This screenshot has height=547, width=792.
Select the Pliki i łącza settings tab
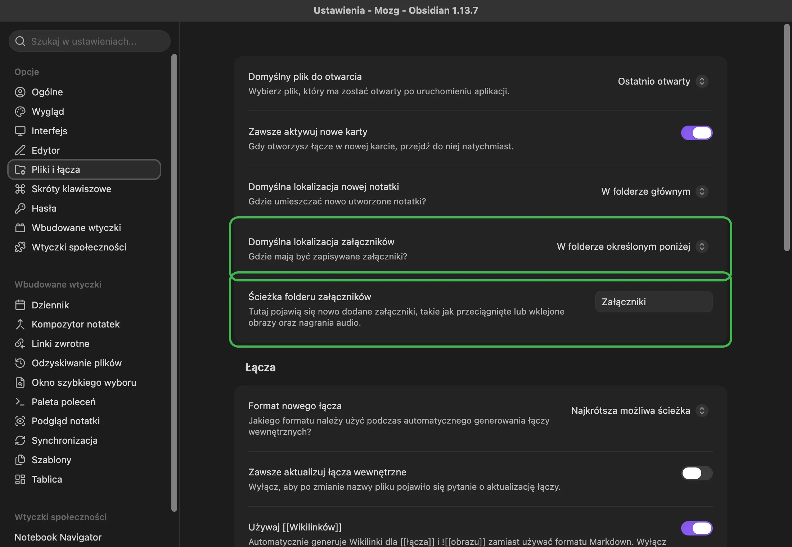click(84, 169)
